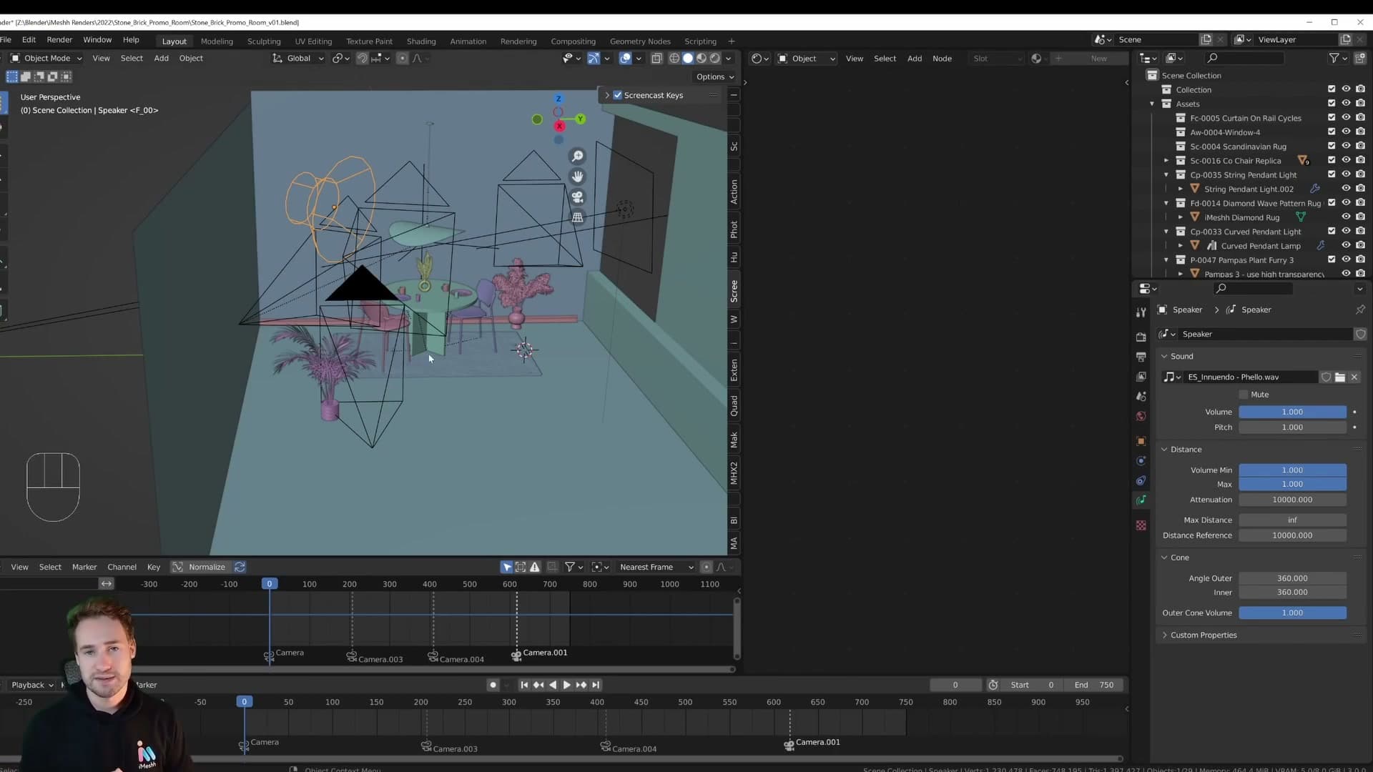Open Global transform orientation dropdown
1373x772 pixels.
tap(299, 58)
